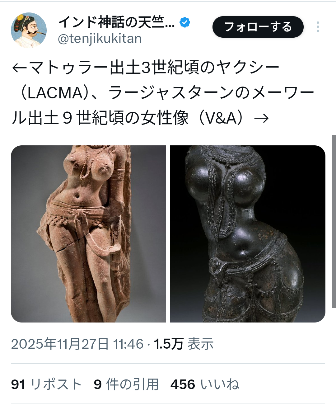
Task: Follow the account with フォローする button
Action: 258,27
